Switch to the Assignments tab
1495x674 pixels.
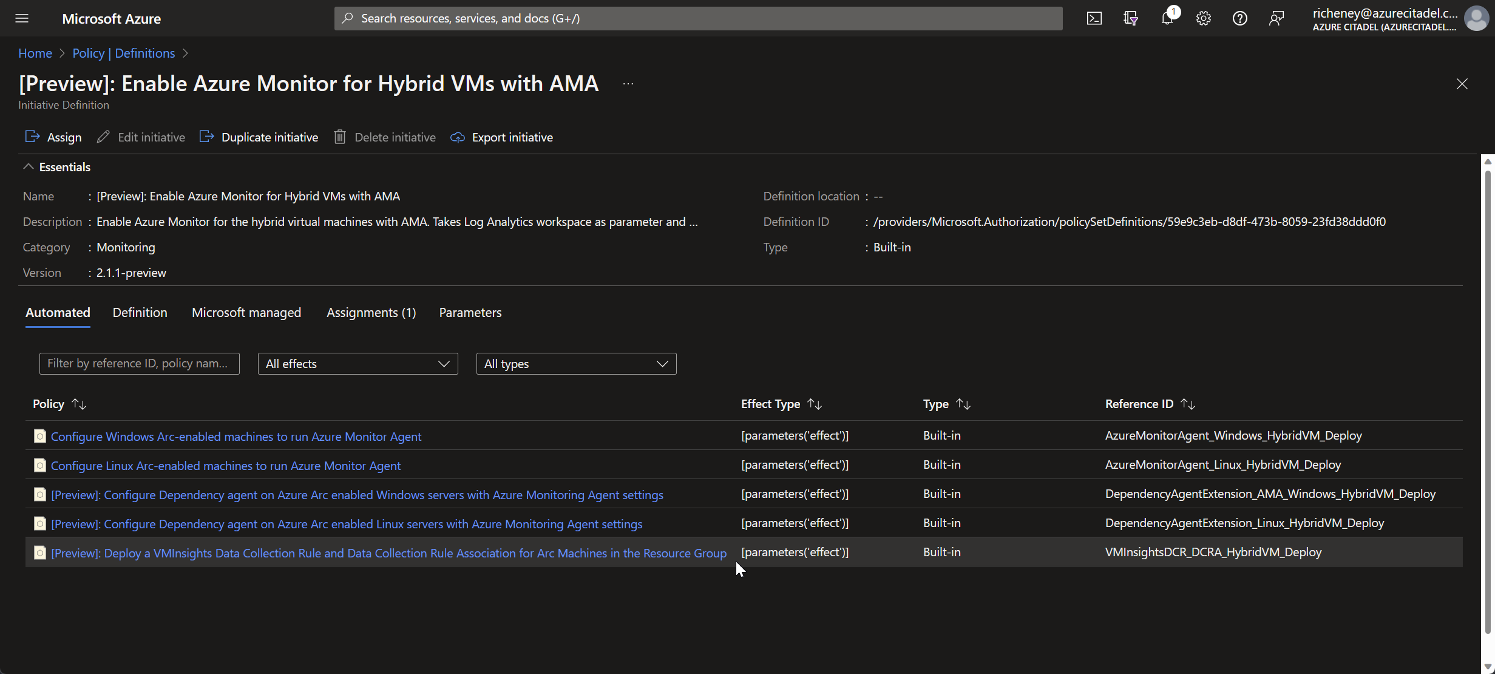pos(371,312)
